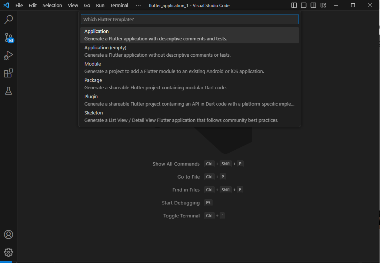Click the Start Debugging label
Screen dimensions: 380x263
click(181, 203)
